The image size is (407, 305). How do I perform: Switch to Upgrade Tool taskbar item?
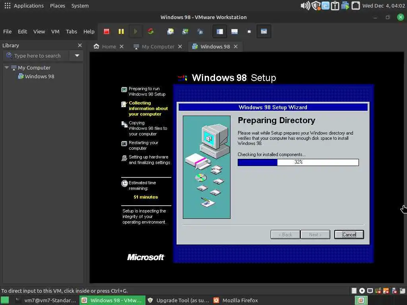point(178,300)
